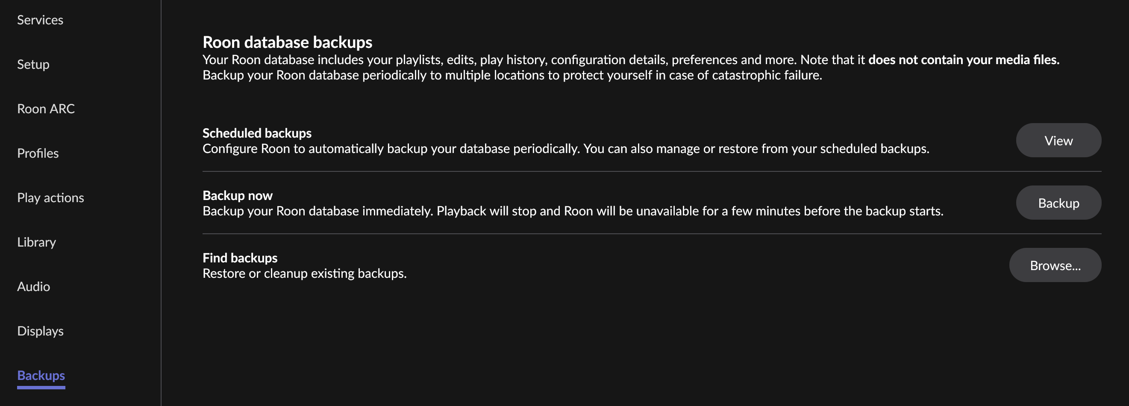Click the Roon database backups heading
Image resolution: width=1129 pixels, height=406 pixels.
point(287,43)
